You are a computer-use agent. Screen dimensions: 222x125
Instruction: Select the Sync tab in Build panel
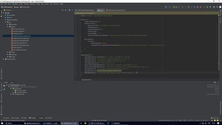click(12, 83)
